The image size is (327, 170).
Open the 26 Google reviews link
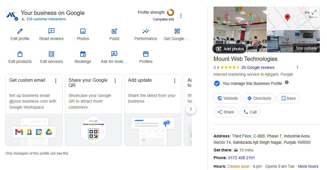tap(258, 68)
